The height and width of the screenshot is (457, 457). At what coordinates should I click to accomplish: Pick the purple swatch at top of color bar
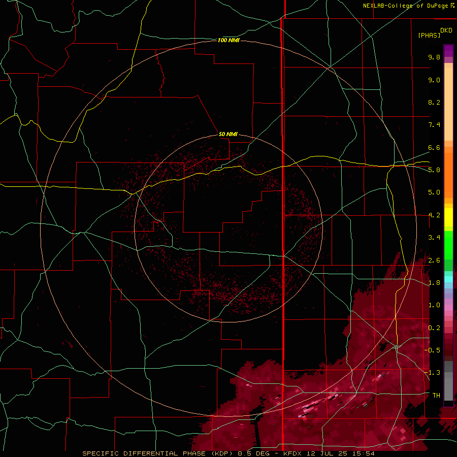pos(448,51)
